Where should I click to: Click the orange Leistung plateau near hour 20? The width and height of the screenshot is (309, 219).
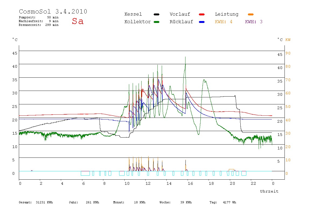tap(231, 170)
